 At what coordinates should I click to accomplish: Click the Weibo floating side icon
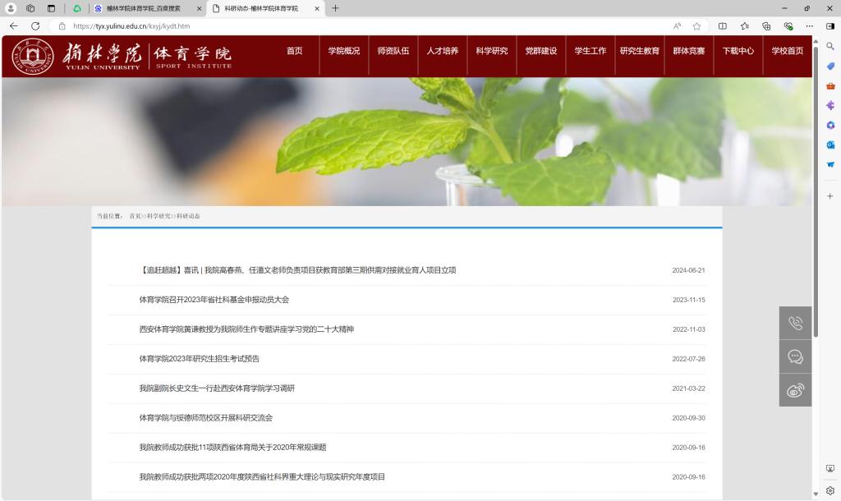(795, 390)
